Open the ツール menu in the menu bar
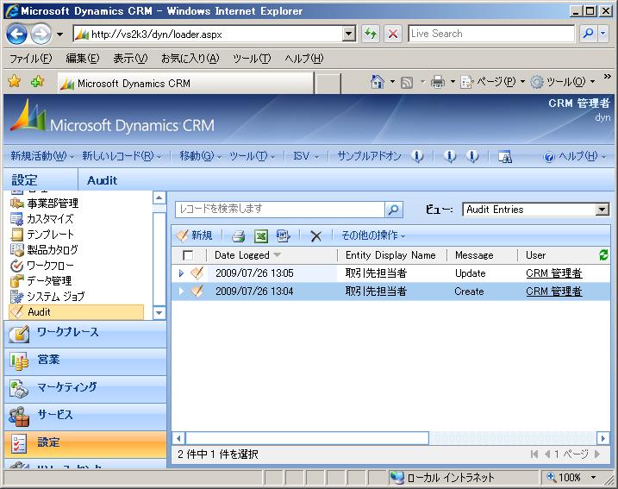 coord(252,59)
